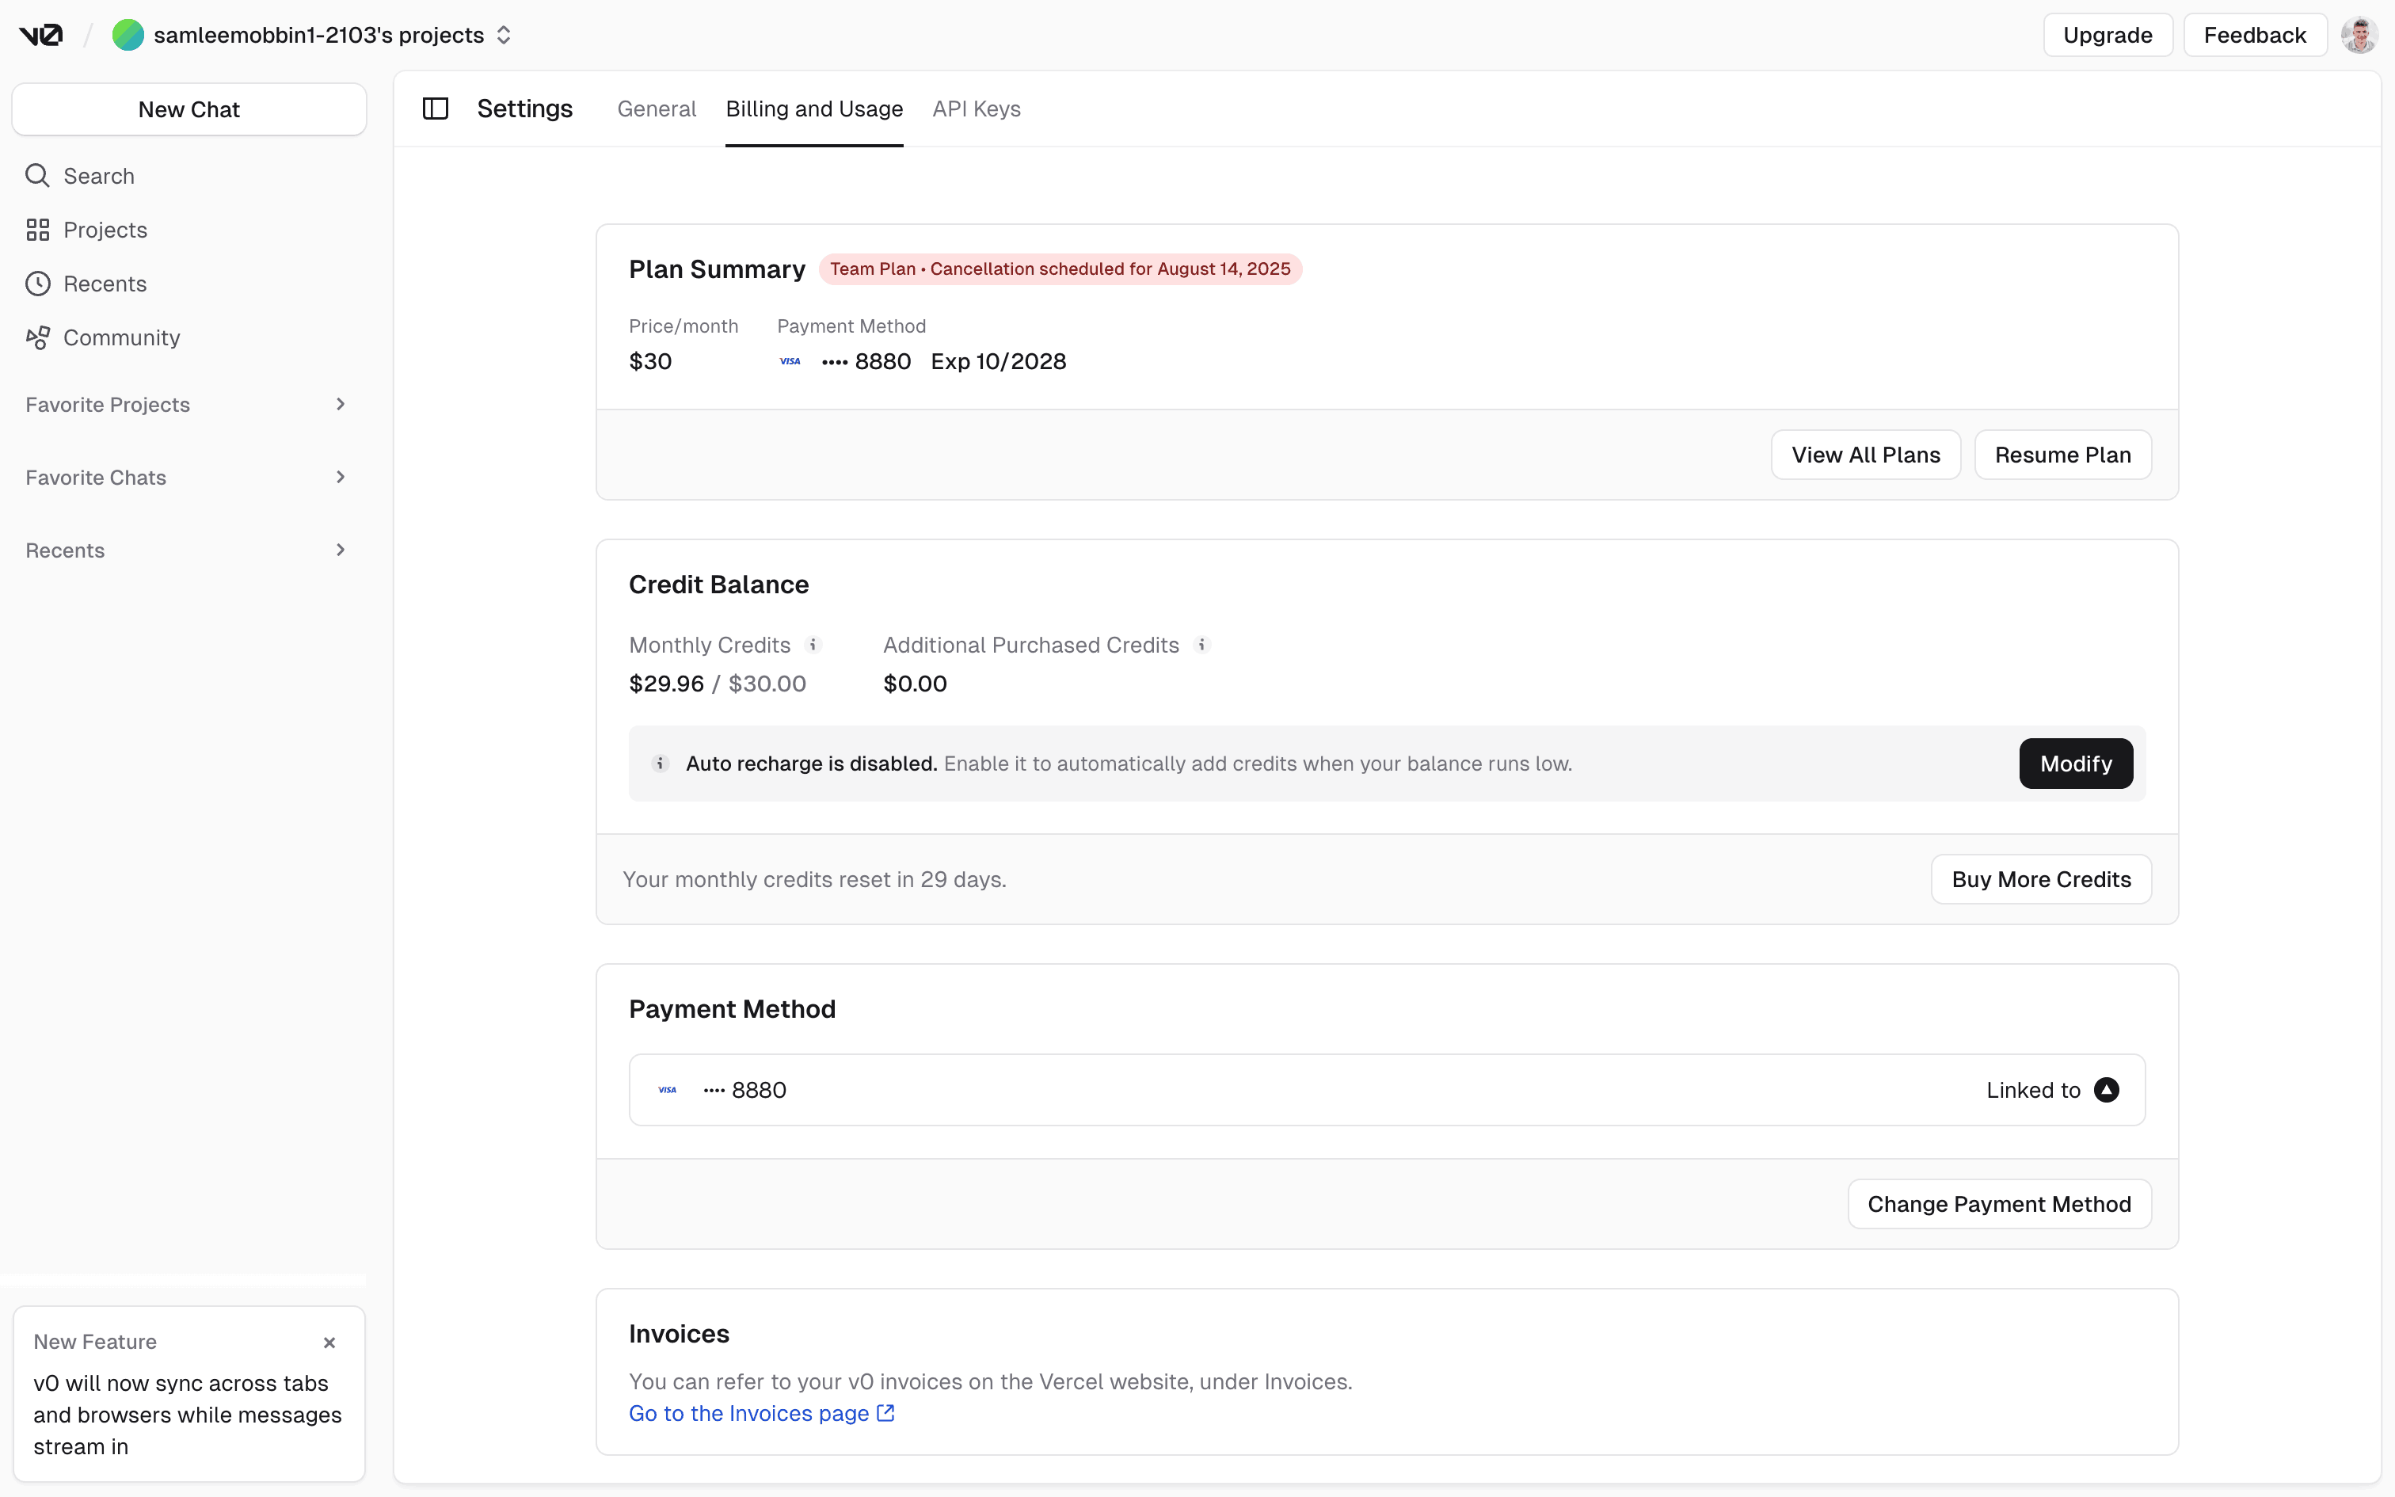Click the v0 logo icon
This screenshot has width=2395, height=1497.
(40, 36)
